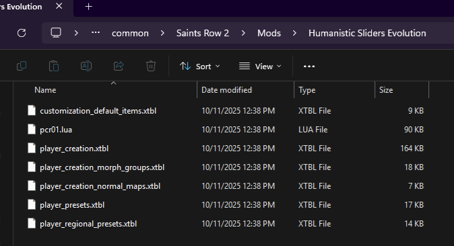The image size is (454, 246).
Task: Navigate to the common folder breadcrumb
Action: pyautogui.click(x=130, y=33)
